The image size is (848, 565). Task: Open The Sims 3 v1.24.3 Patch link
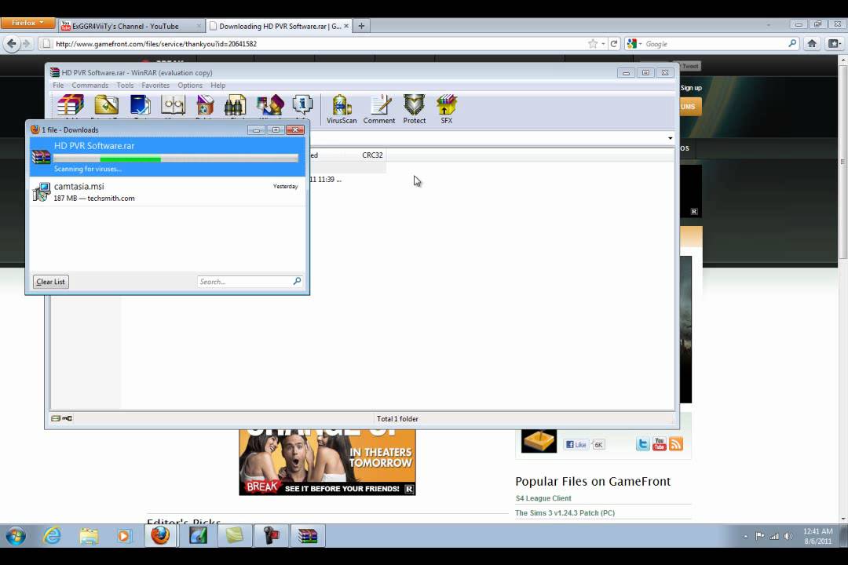pyautogui.click(x=565, y=513)
